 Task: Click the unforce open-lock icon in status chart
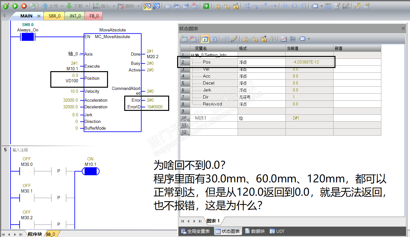(x=255, y=39)
